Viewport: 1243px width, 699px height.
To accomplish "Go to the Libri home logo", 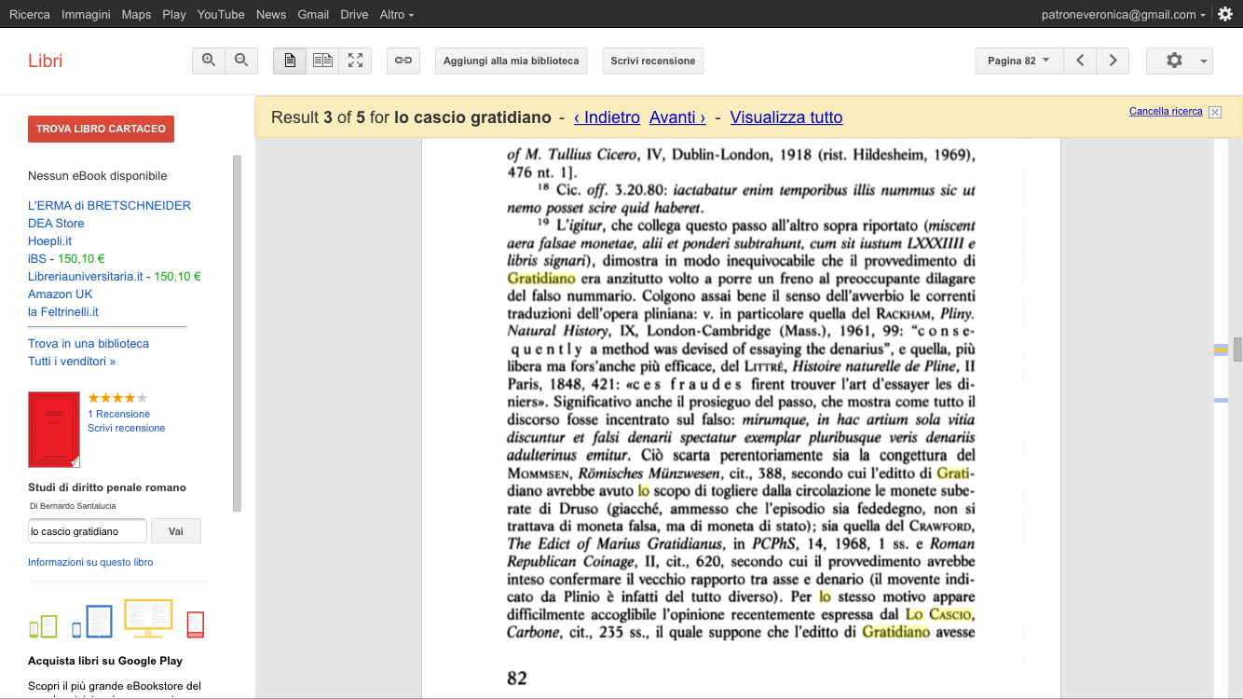I will coord(46,61).
